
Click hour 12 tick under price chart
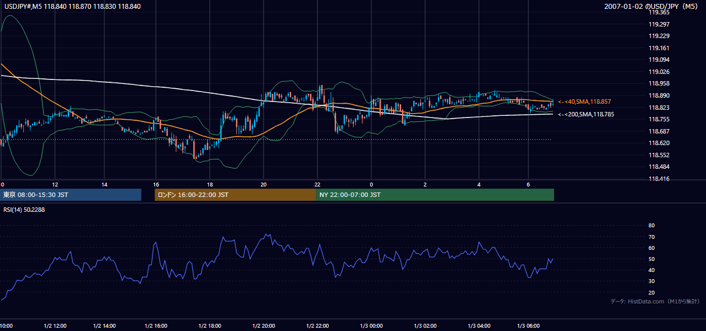[55, 184]
